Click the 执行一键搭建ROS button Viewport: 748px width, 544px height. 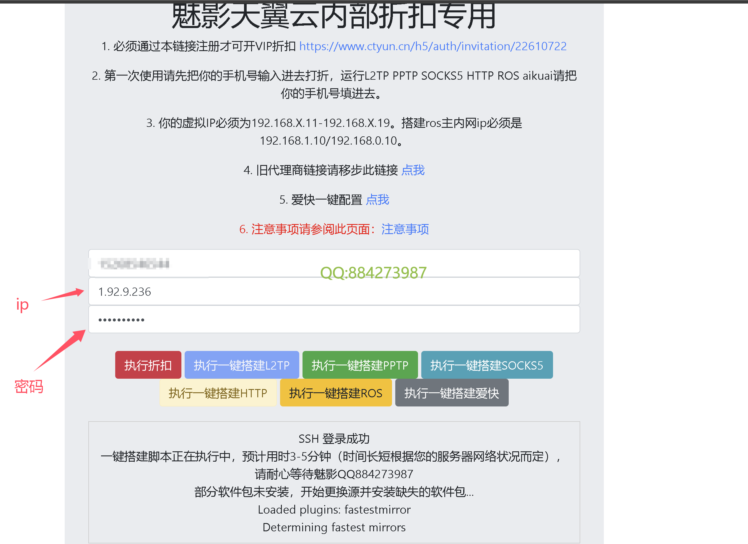[336, 393]
